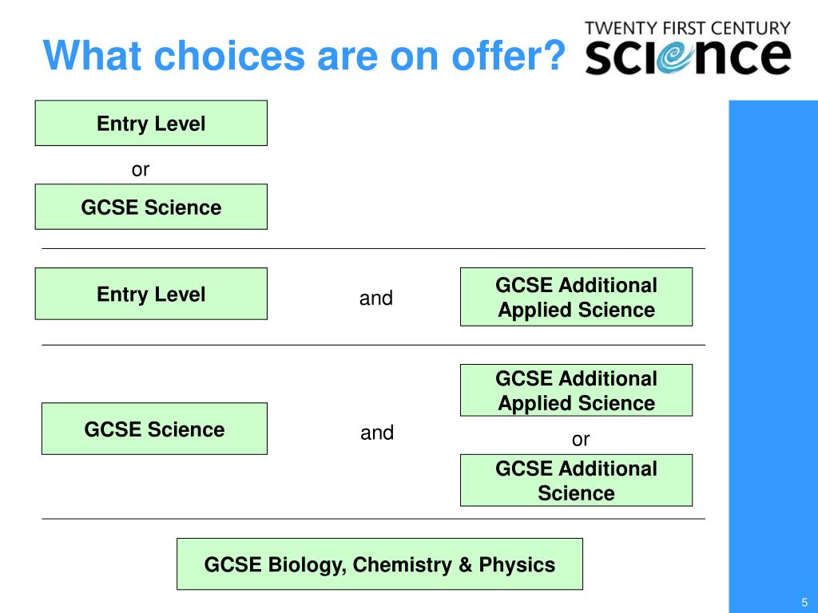
Task: Select the GCSE Science box below the first 'or'
Action: (x=151, y=207)
